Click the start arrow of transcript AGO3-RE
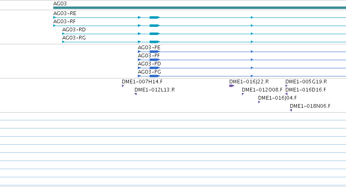 (x=54, y=17)
